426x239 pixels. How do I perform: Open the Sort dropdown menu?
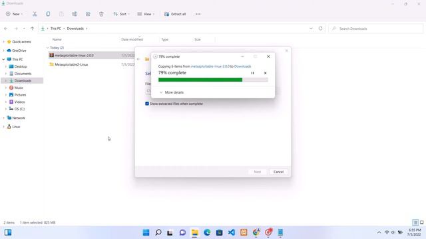click(121, 14)
